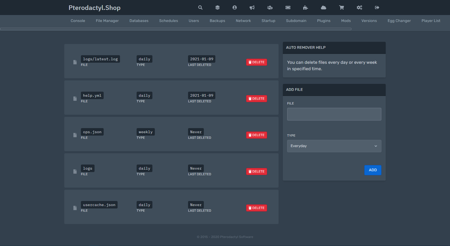The height and width of the screenshot is (246, 450).
Task: Open the account profile icon
Action: [x=234, y=8]
